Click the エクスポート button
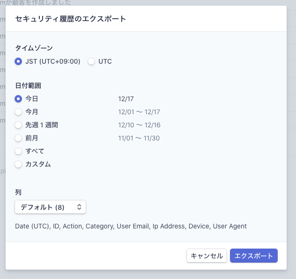Screen dimensions: 296x279 pos(254,256)
